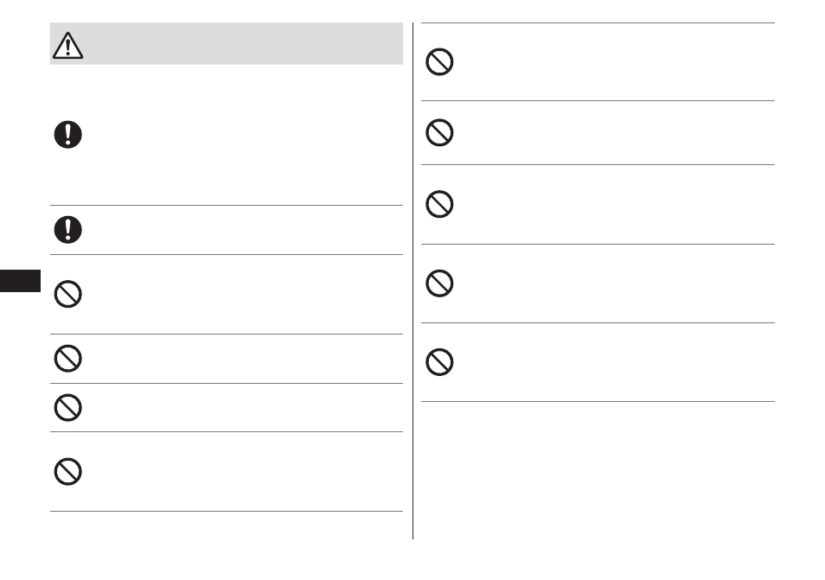Screen dimensions: 825x580
Task: Click the lower black exclamation mandatory icon
Action: pos(67,230)
